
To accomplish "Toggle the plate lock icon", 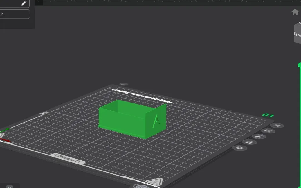I will pyautogui.click(x=249, y=142).
